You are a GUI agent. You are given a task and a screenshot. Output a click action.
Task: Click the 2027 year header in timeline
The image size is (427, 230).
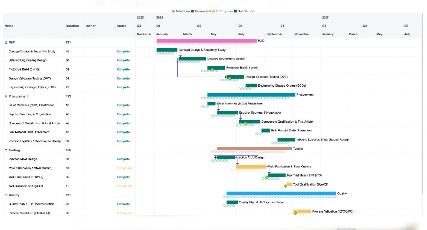[325, 18]
